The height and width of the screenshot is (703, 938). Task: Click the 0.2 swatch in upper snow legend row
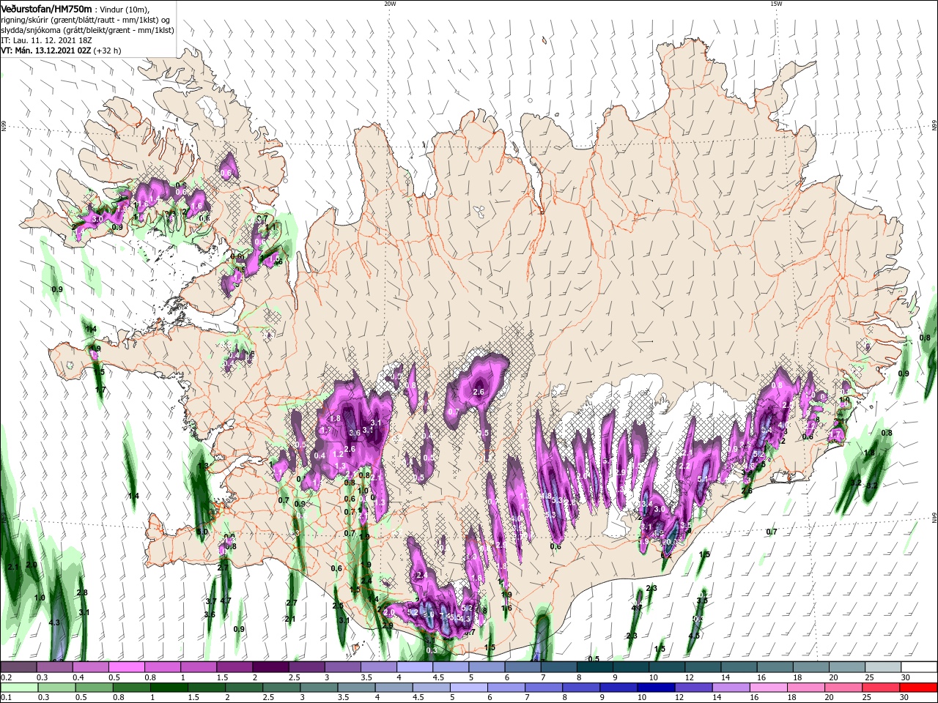coord(19,667)
